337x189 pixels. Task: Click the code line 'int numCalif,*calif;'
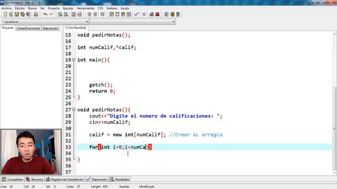107,47
